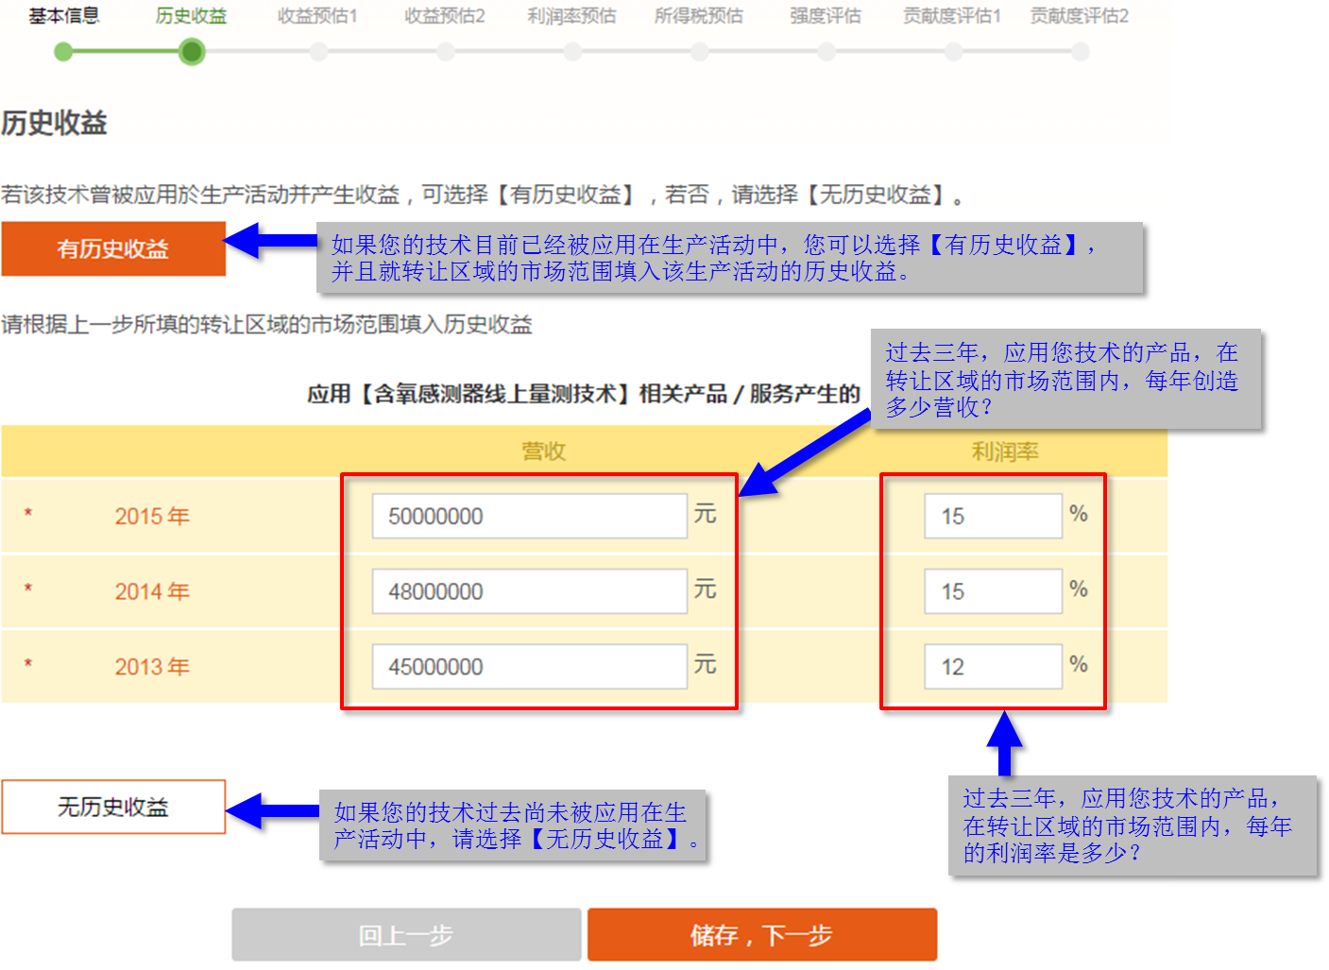Click the 2014年 row label
This screenshot has width=1329, height=970.
pyautogui.click(x=152, y=591)
